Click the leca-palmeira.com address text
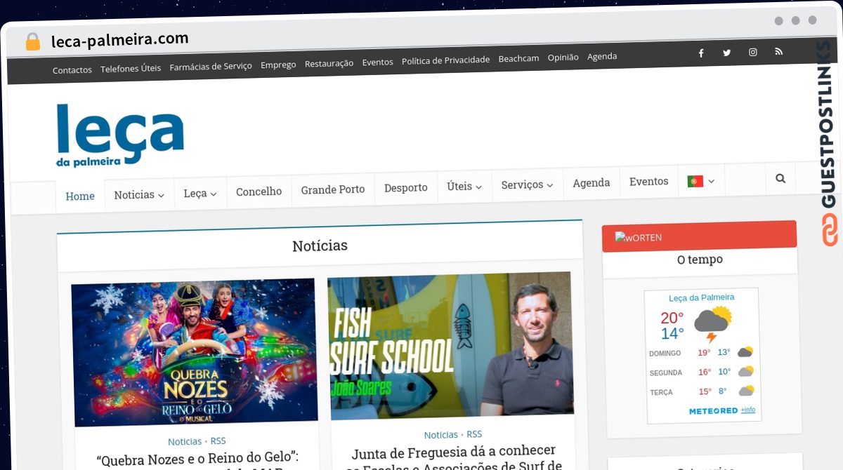Viewport: 843px width, 470px height. (x=120, y=39)
